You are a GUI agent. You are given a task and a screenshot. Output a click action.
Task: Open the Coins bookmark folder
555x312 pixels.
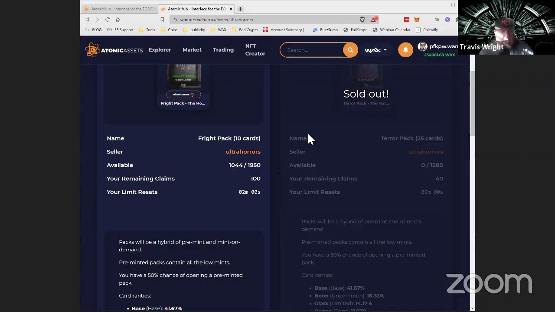point(169,30)
